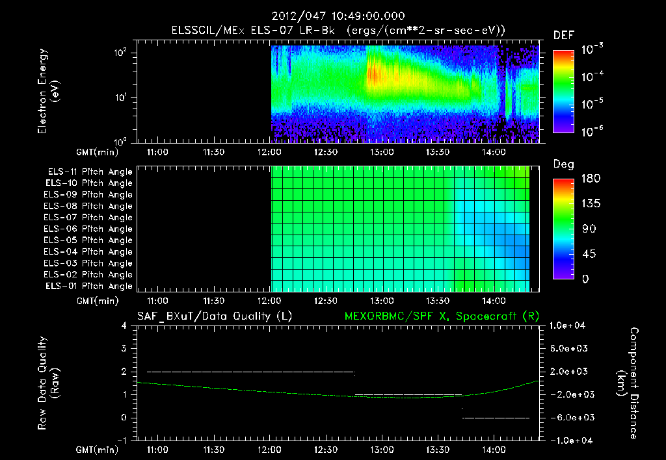Click the 10⁻⁶ DEF scale value
Screen dimensions: 666x460
tap(592, 131)
